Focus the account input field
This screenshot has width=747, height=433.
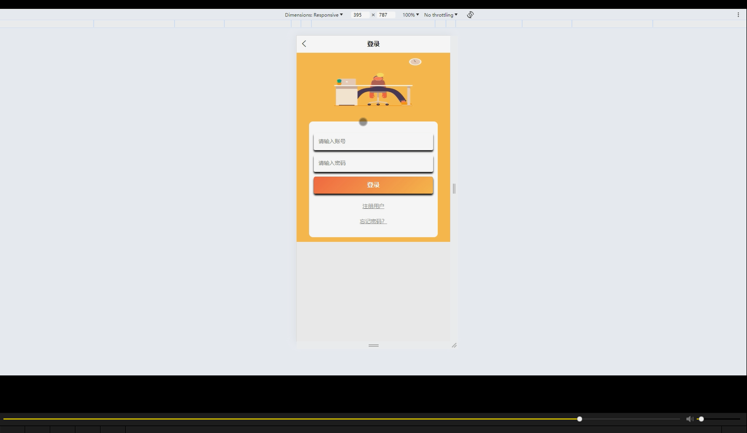[373, 141]
